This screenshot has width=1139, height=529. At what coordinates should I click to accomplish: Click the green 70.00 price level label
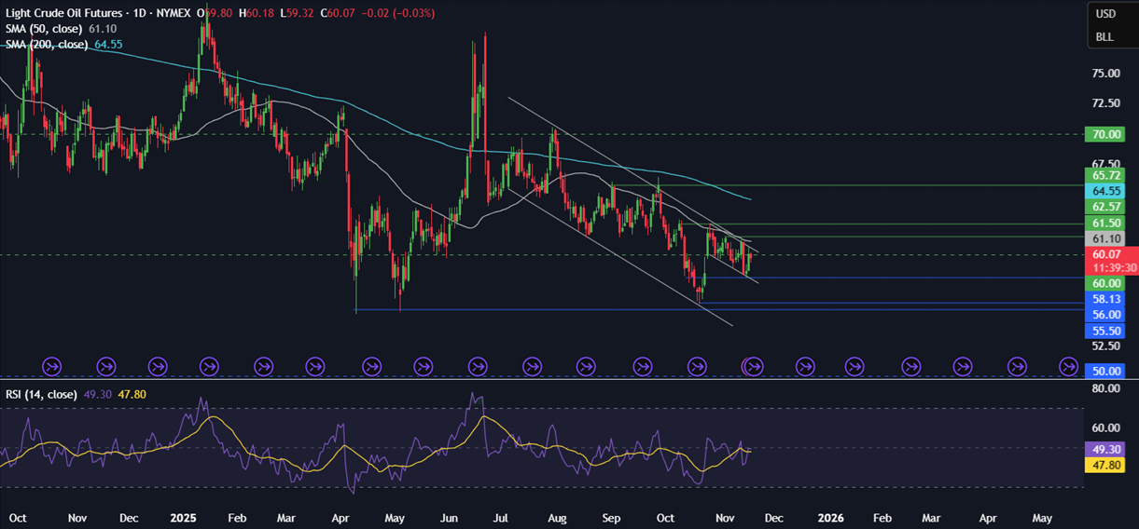coord(1106,134)
